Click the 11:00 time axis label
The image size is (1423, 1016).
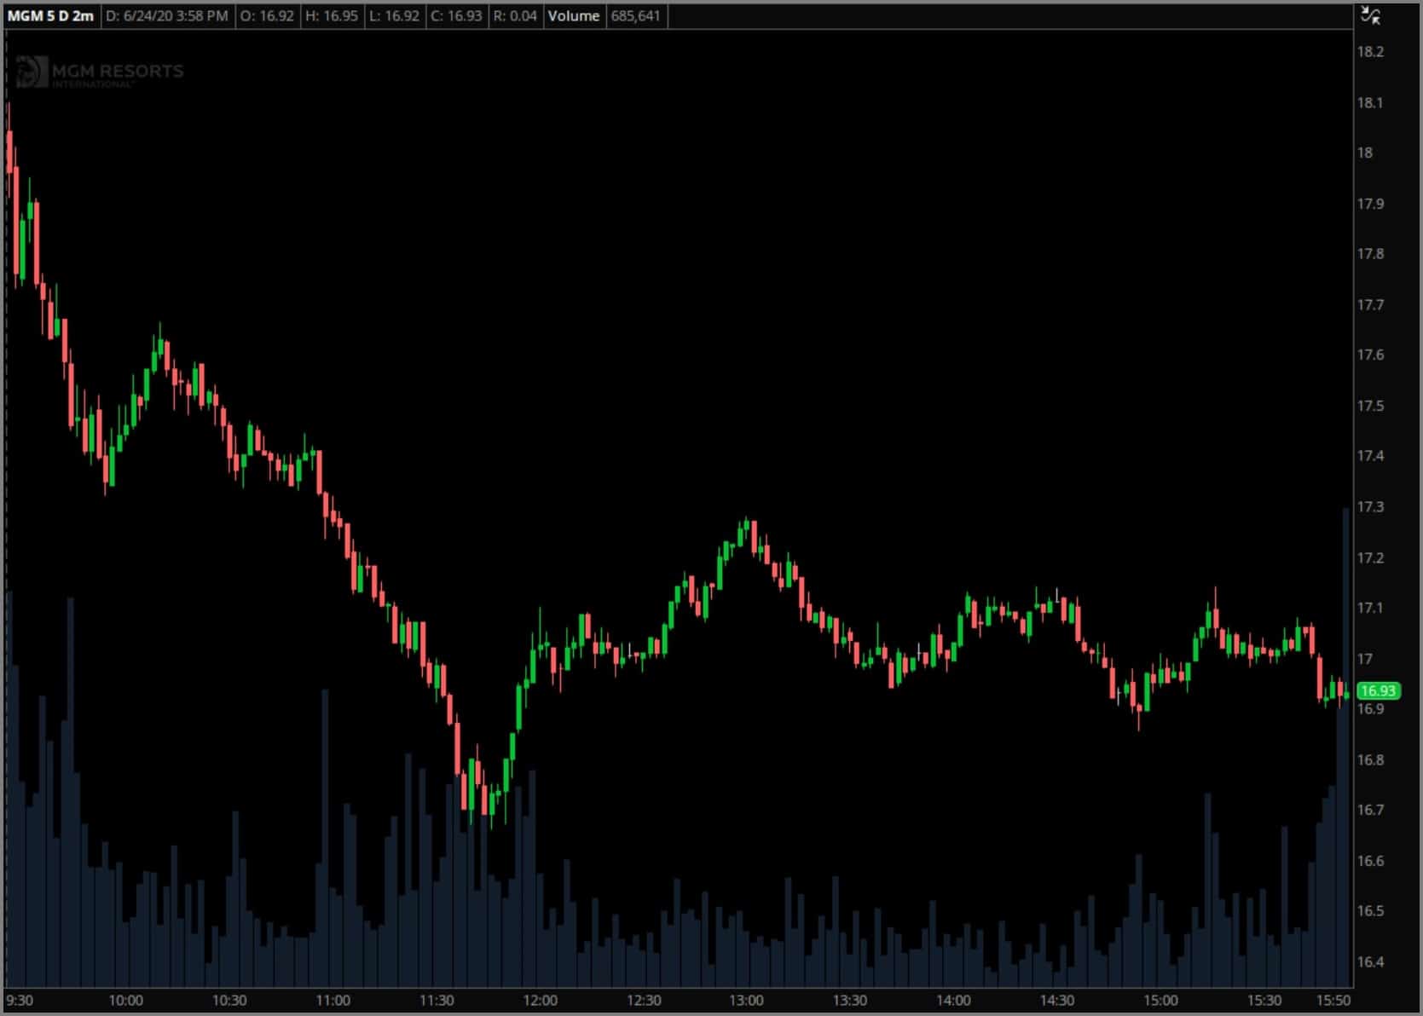333,1000
